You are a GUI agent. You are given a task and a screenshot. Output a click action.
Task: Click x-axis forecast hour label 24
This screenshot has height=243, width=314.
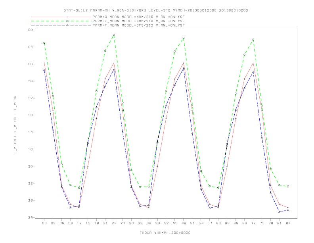(114, 223)
